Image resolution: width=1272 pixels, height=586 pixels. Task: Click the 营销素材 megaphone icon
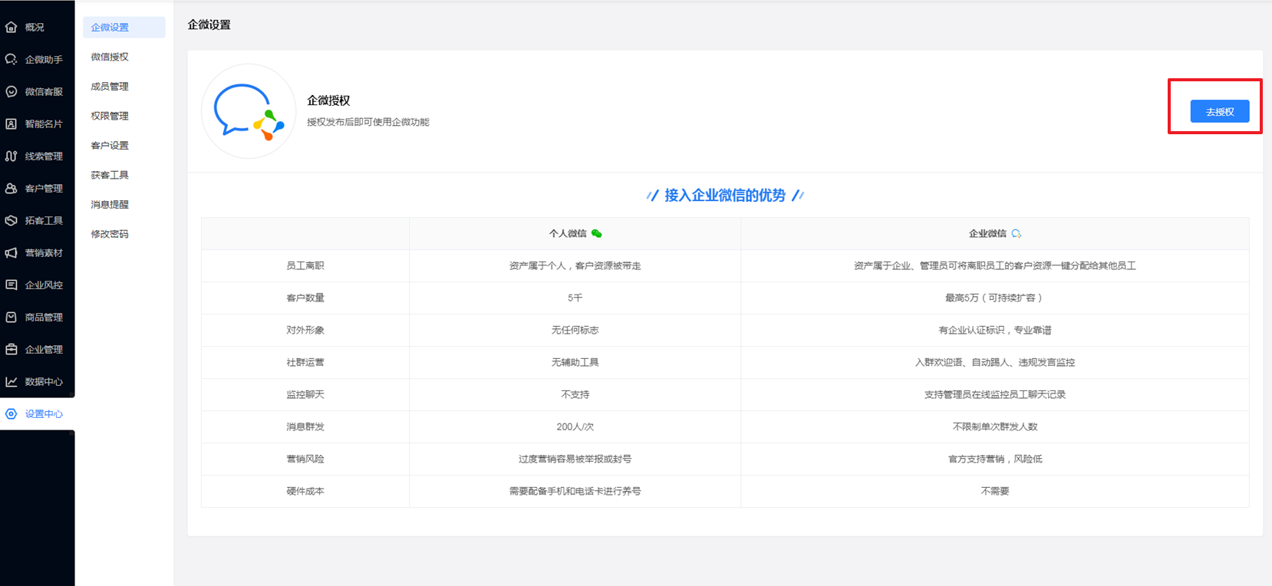click(12, 253)
